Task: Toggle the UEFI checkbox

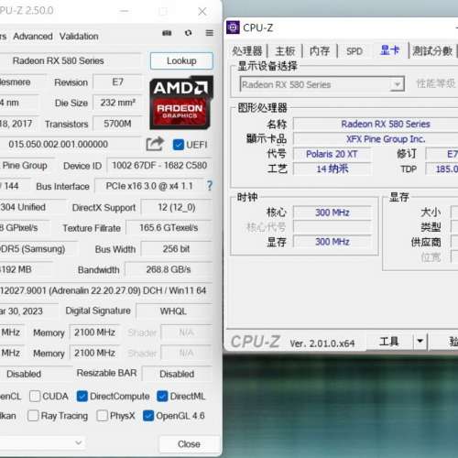Action: click(179, 145)
